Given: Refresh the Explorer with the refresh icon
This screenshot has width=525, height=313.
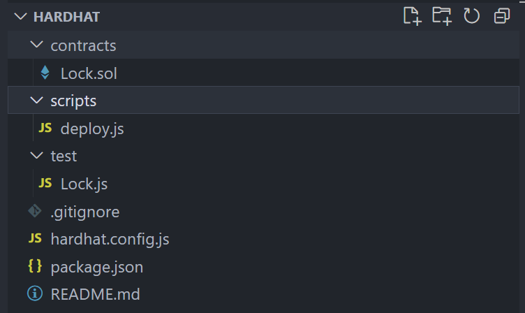Looking at the screenshot, I should pos(471,16).
